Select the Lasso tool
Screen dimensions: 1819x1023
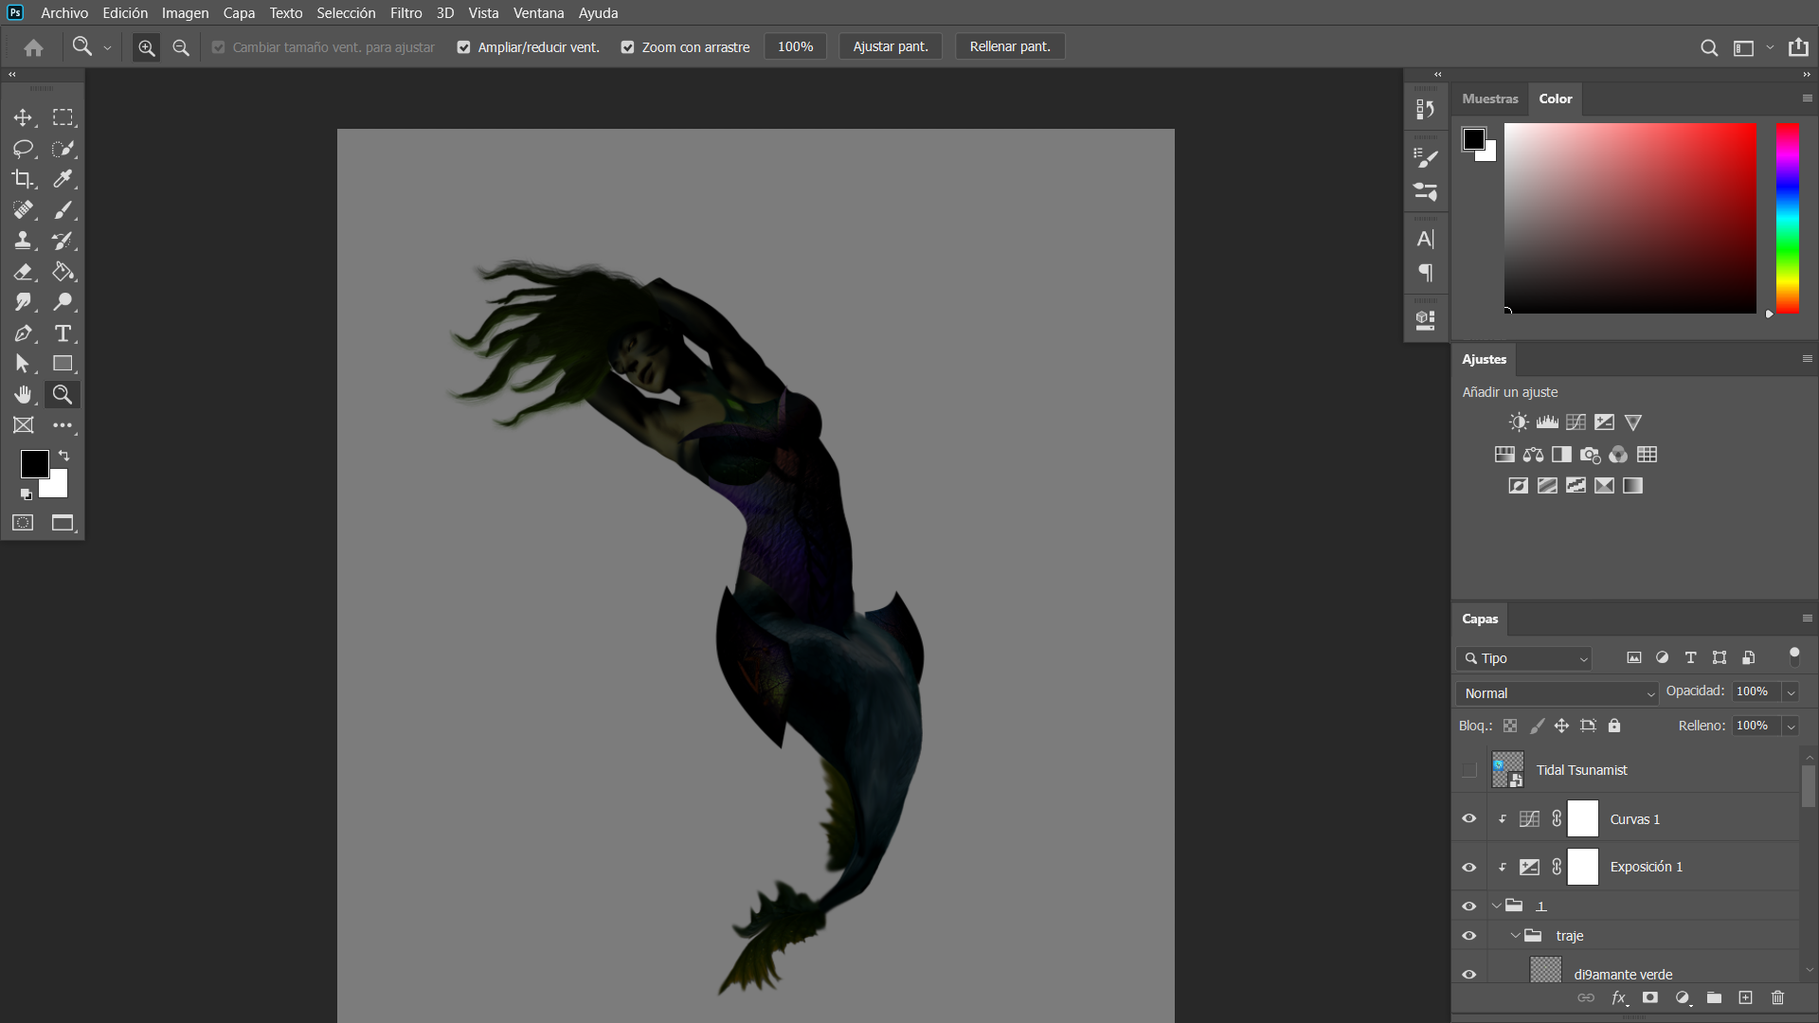(23, 149)
